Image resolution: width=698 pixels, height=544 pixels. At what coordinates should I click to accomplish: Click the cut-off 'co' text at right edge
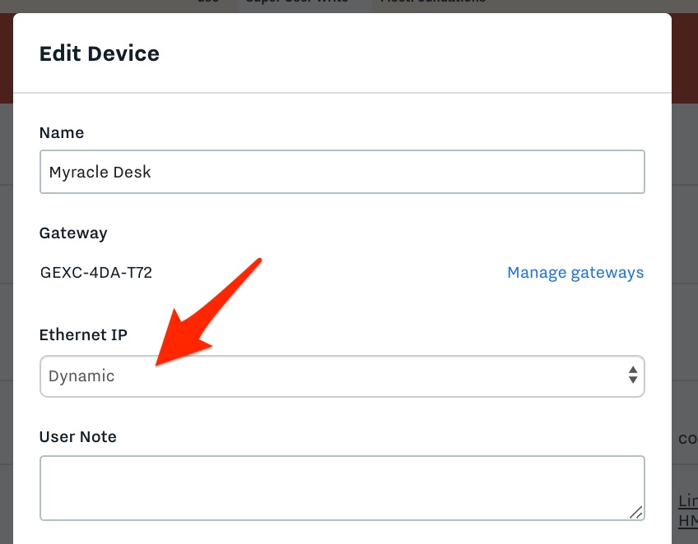688,439
